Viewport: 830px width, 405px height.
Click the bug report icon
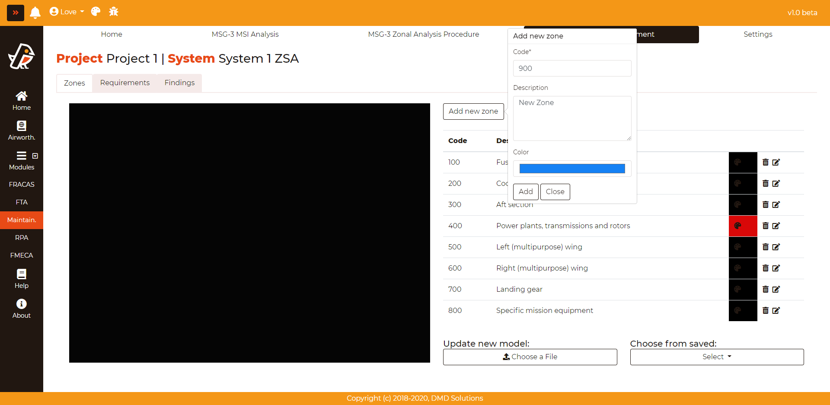pos(114,12)
